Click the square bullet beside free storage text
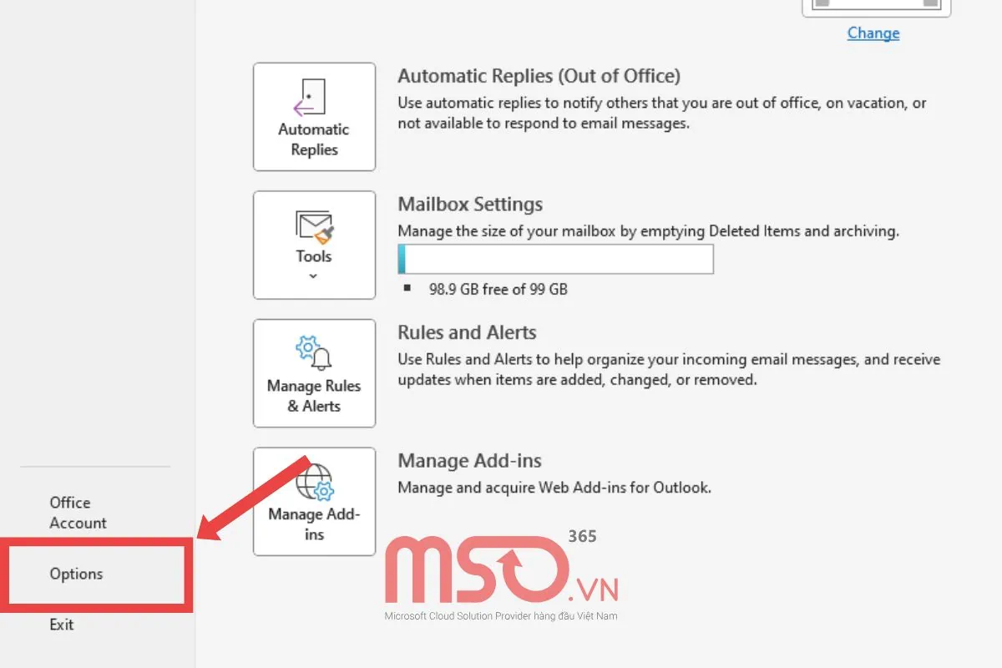 (407, 289)
